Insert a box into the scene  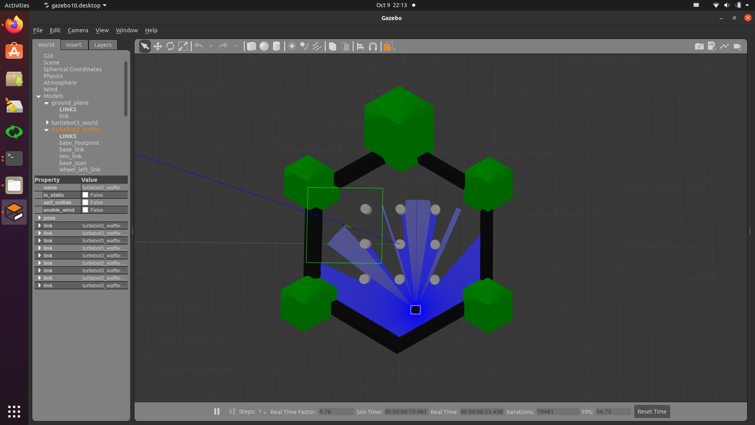tap(251, 46)
